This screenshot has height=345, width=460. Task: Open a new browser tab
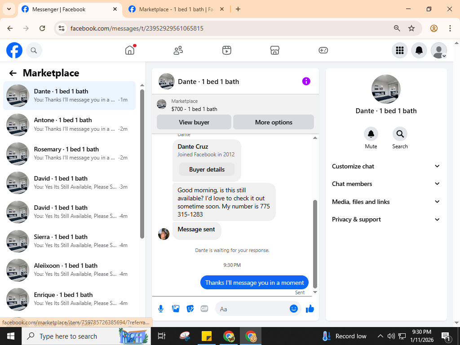point(238,9)
